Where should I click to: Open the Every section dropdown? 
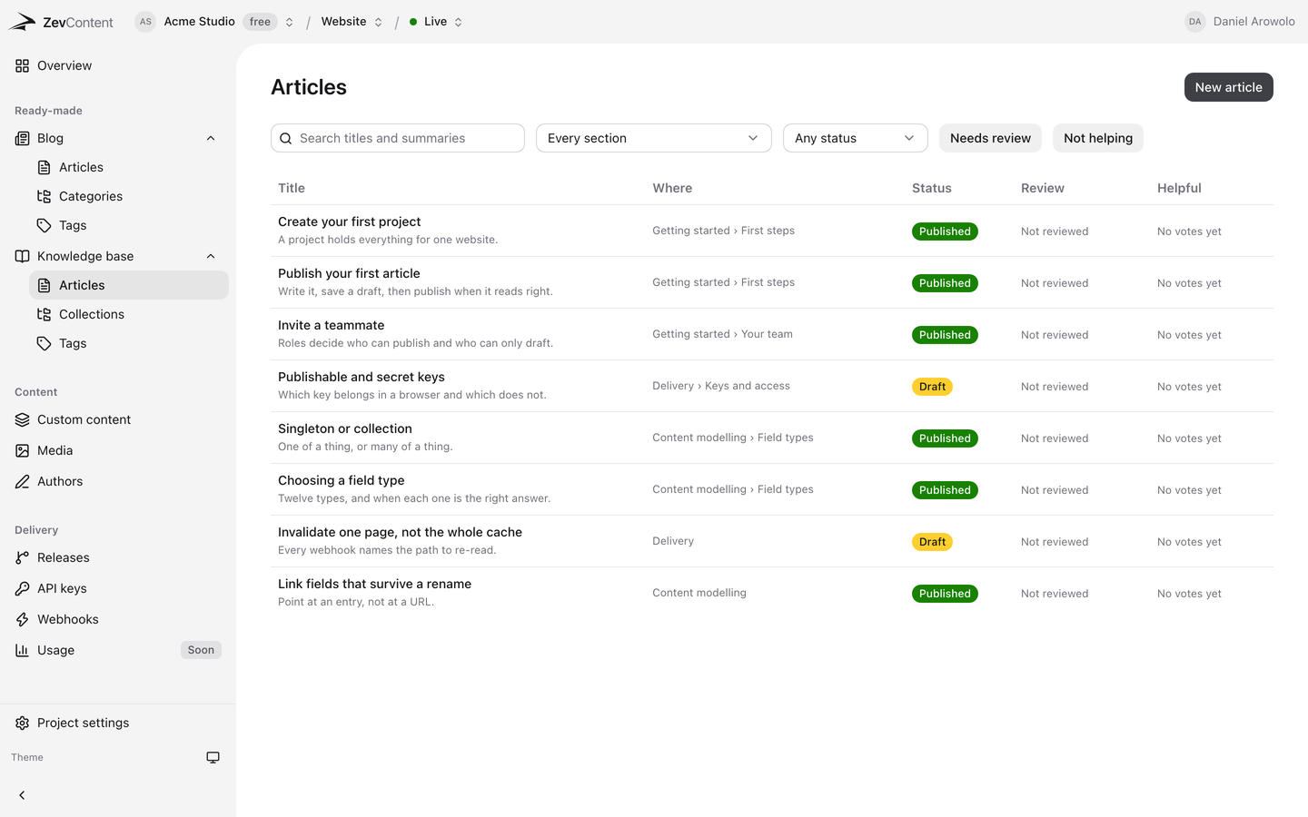[654, 138]
